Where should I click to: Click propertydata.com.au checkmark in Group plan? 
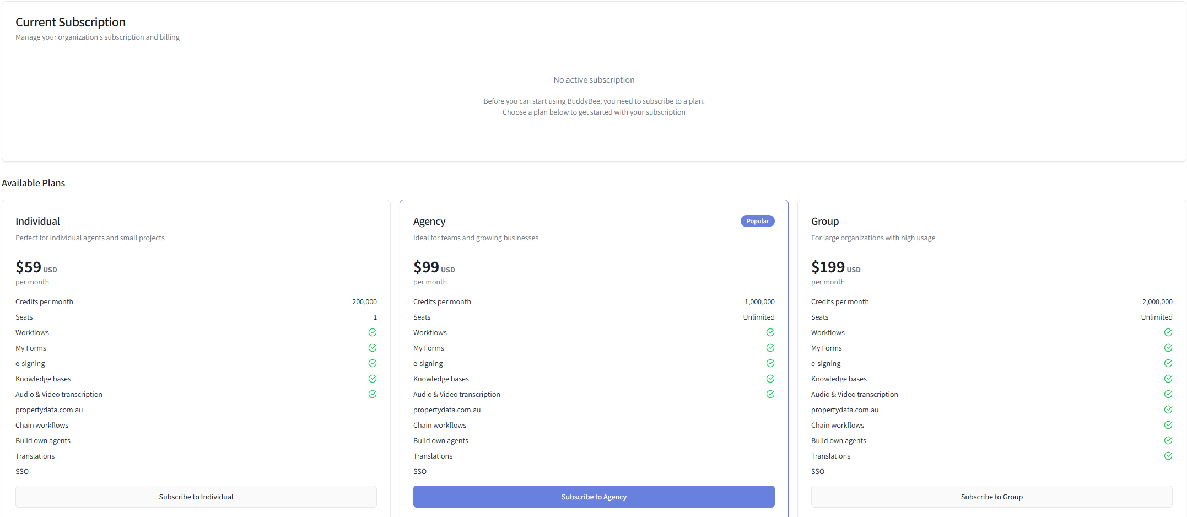[x=1168, y=410]
